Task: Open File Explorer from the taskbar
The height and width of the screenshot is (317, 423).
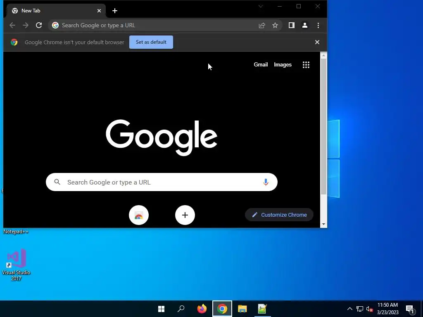Action: 242,309
